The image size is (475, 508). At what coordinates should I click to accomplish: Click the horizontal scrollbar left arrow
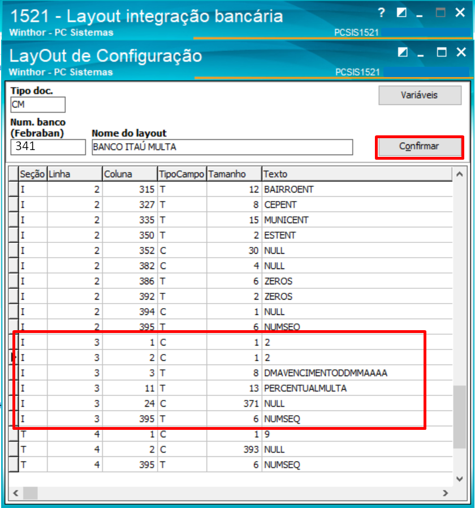15,493
